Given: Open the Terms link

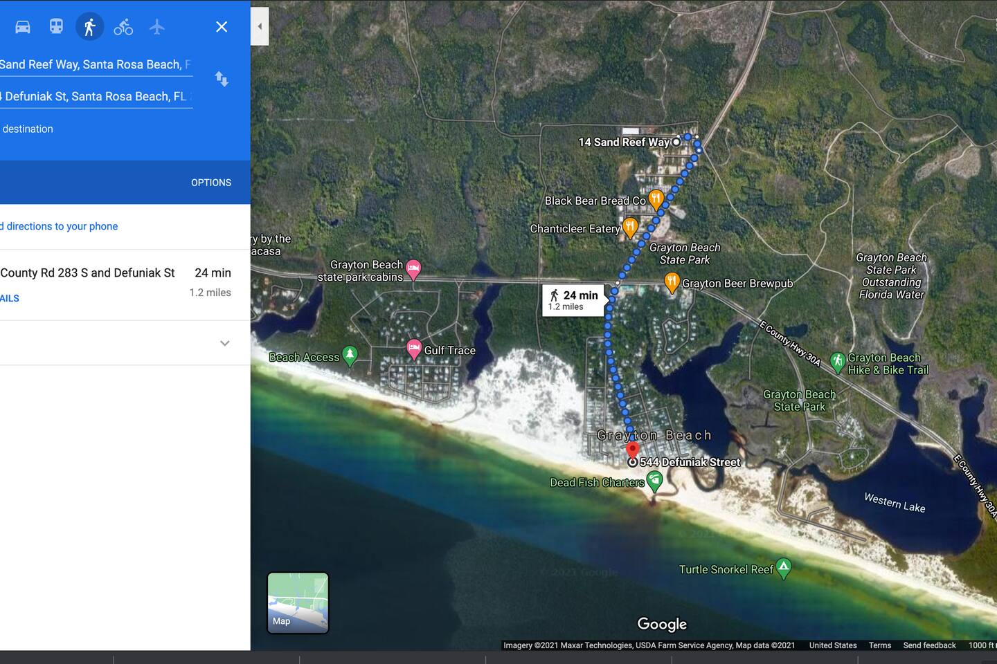Looking at the screenshot, I should [x=880, y=645].
